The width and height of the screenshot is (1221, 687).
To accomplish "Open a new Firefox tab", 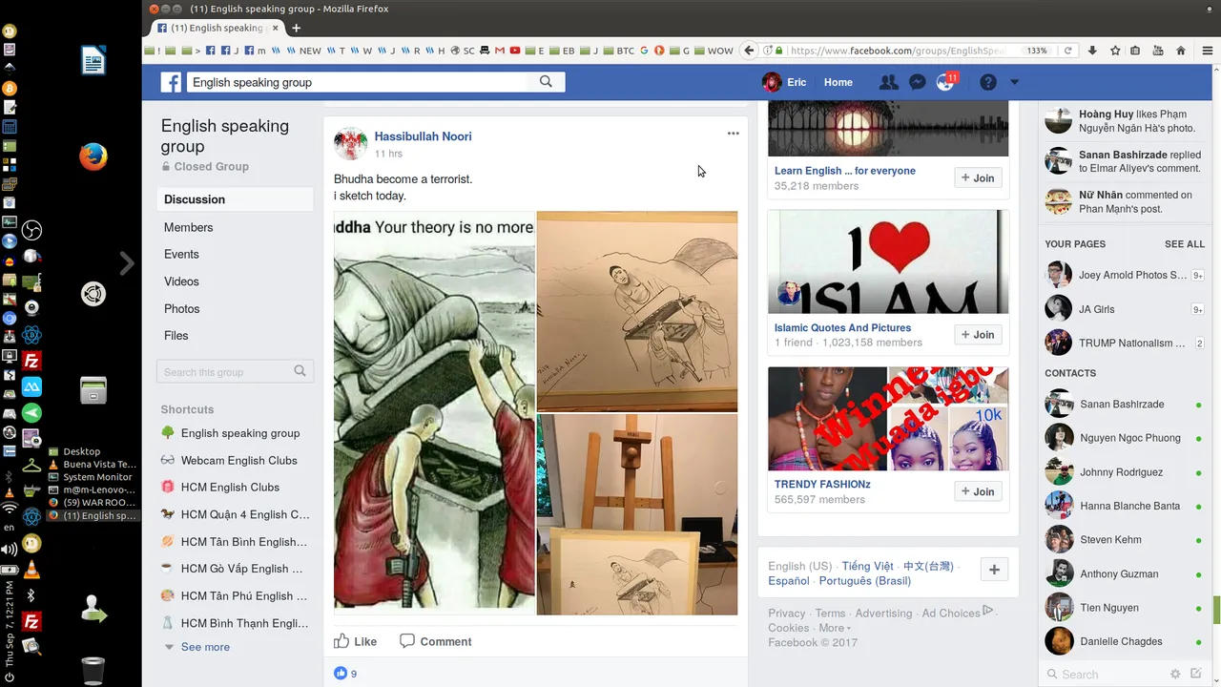I will [297, 28].
